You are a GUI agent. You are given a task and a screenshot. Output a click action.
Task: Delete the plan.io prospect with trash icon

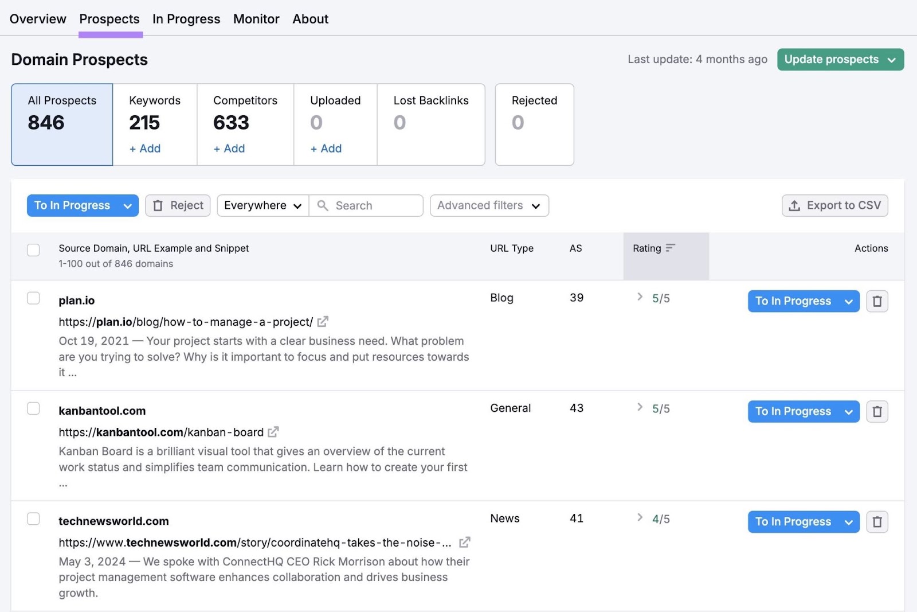[877, 301]
